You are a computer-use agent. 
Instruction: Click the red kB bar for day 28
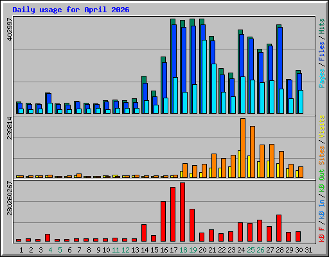(x=279, y=228)
